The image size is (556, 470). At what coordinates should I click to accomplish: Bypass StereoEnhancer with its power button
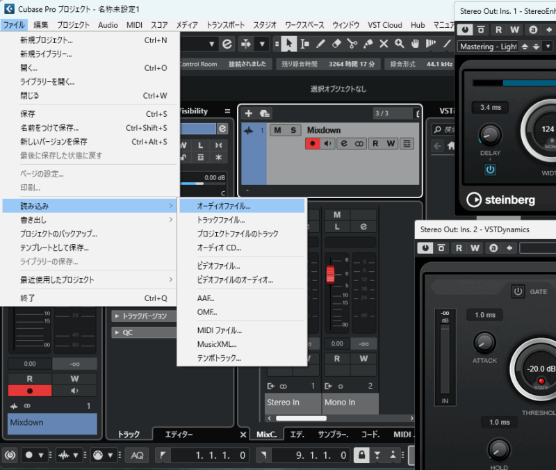[465, 29]
